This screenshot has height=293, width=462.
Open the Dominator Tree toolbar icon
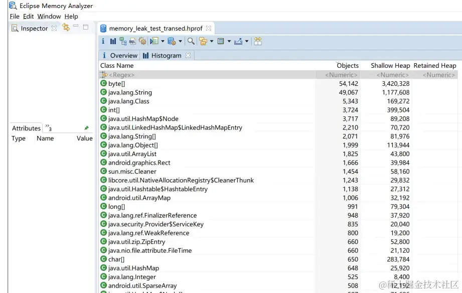click(123, 41)
